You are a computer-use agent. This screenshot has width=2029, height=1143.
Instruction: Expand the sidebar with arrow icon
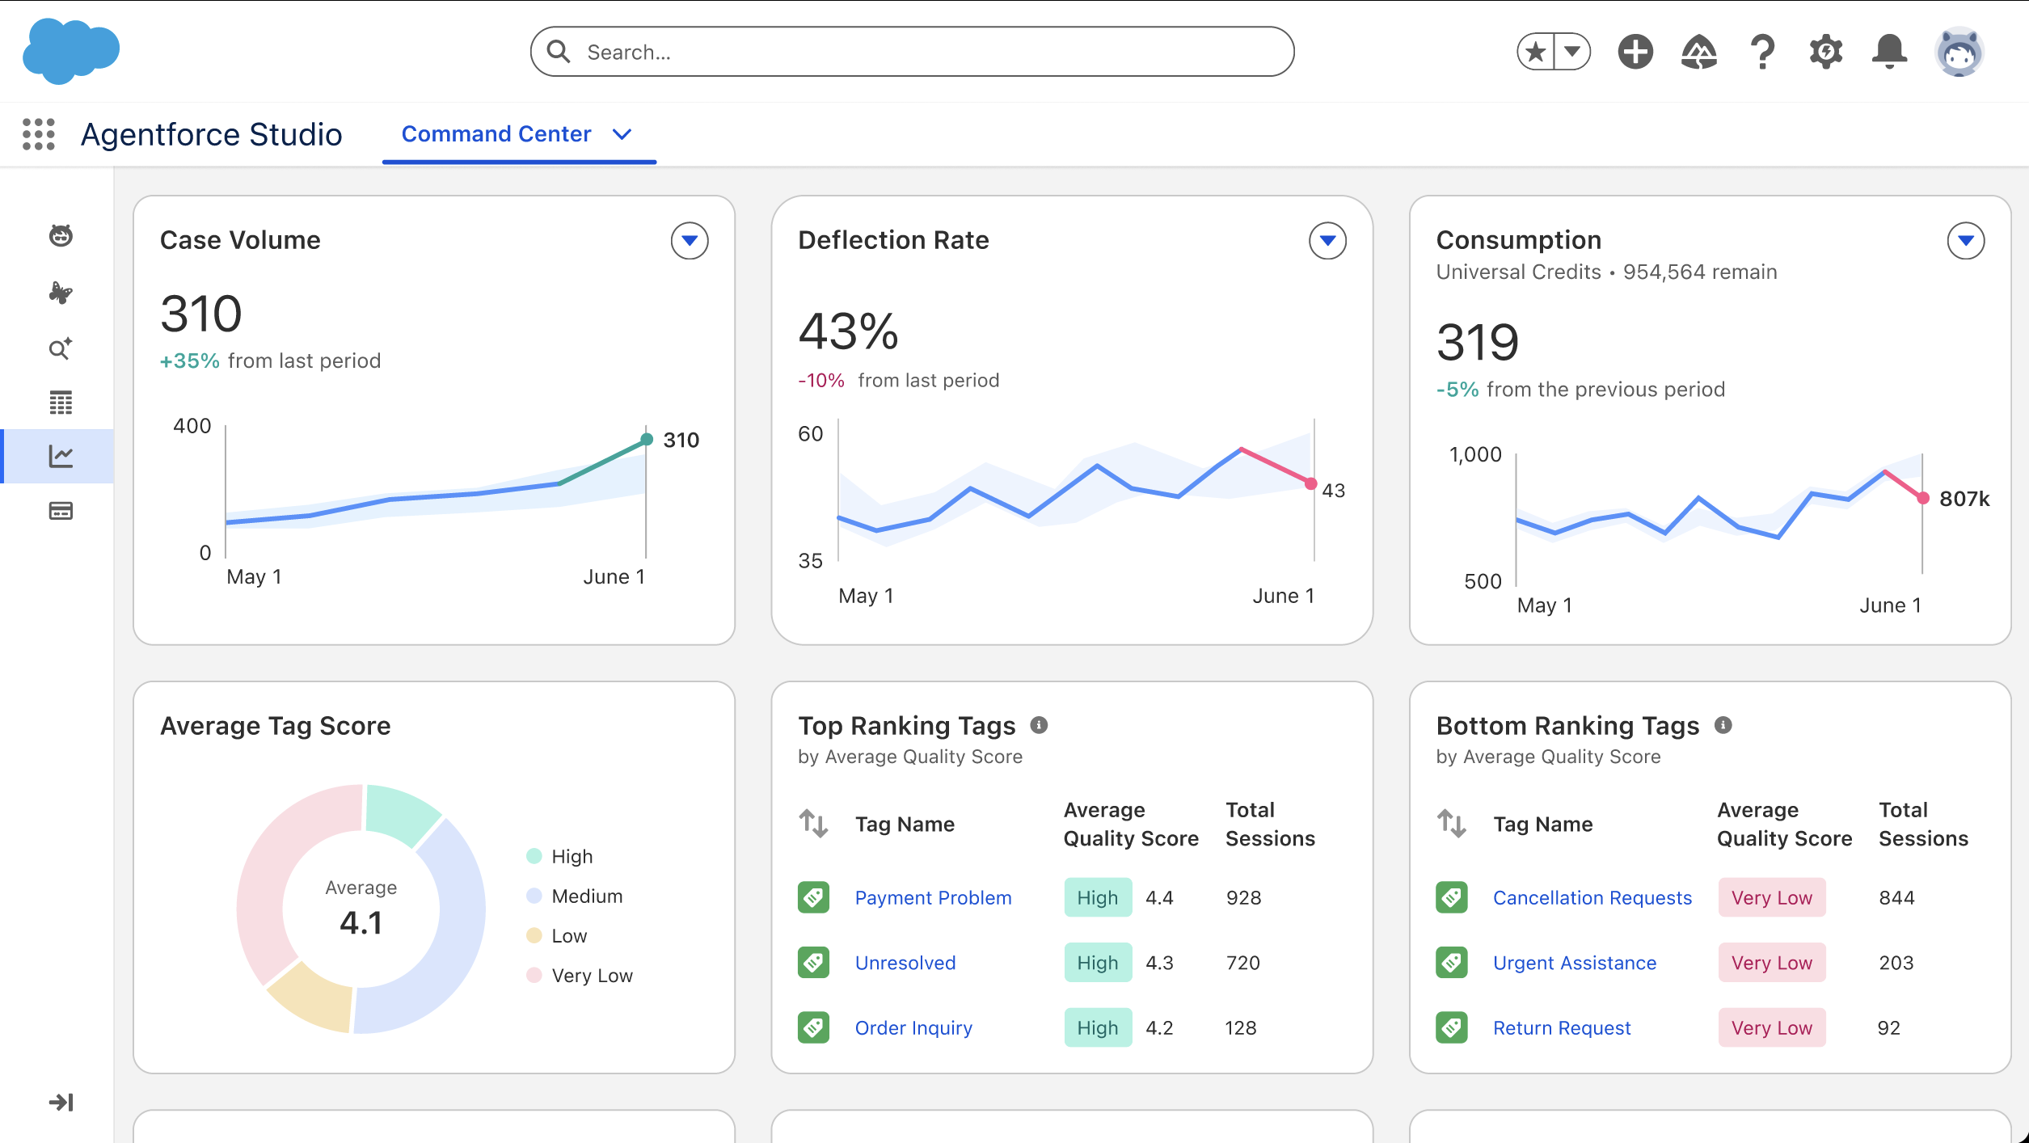tap(61, 1103)
